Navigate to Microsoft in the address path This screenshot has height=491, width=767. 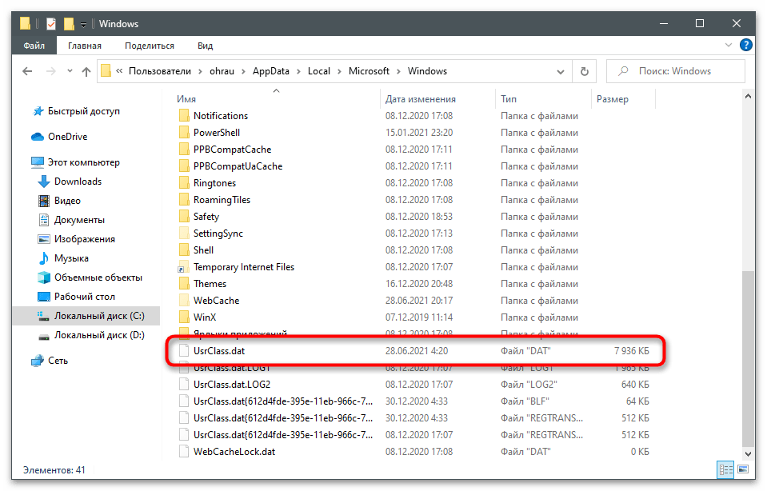(x=369, y=71)
